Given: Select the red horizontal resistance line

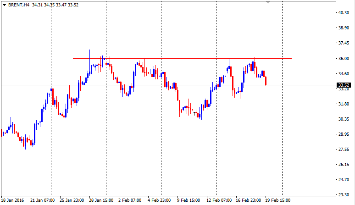Looking at the screenshot, I should pos(182,58).
